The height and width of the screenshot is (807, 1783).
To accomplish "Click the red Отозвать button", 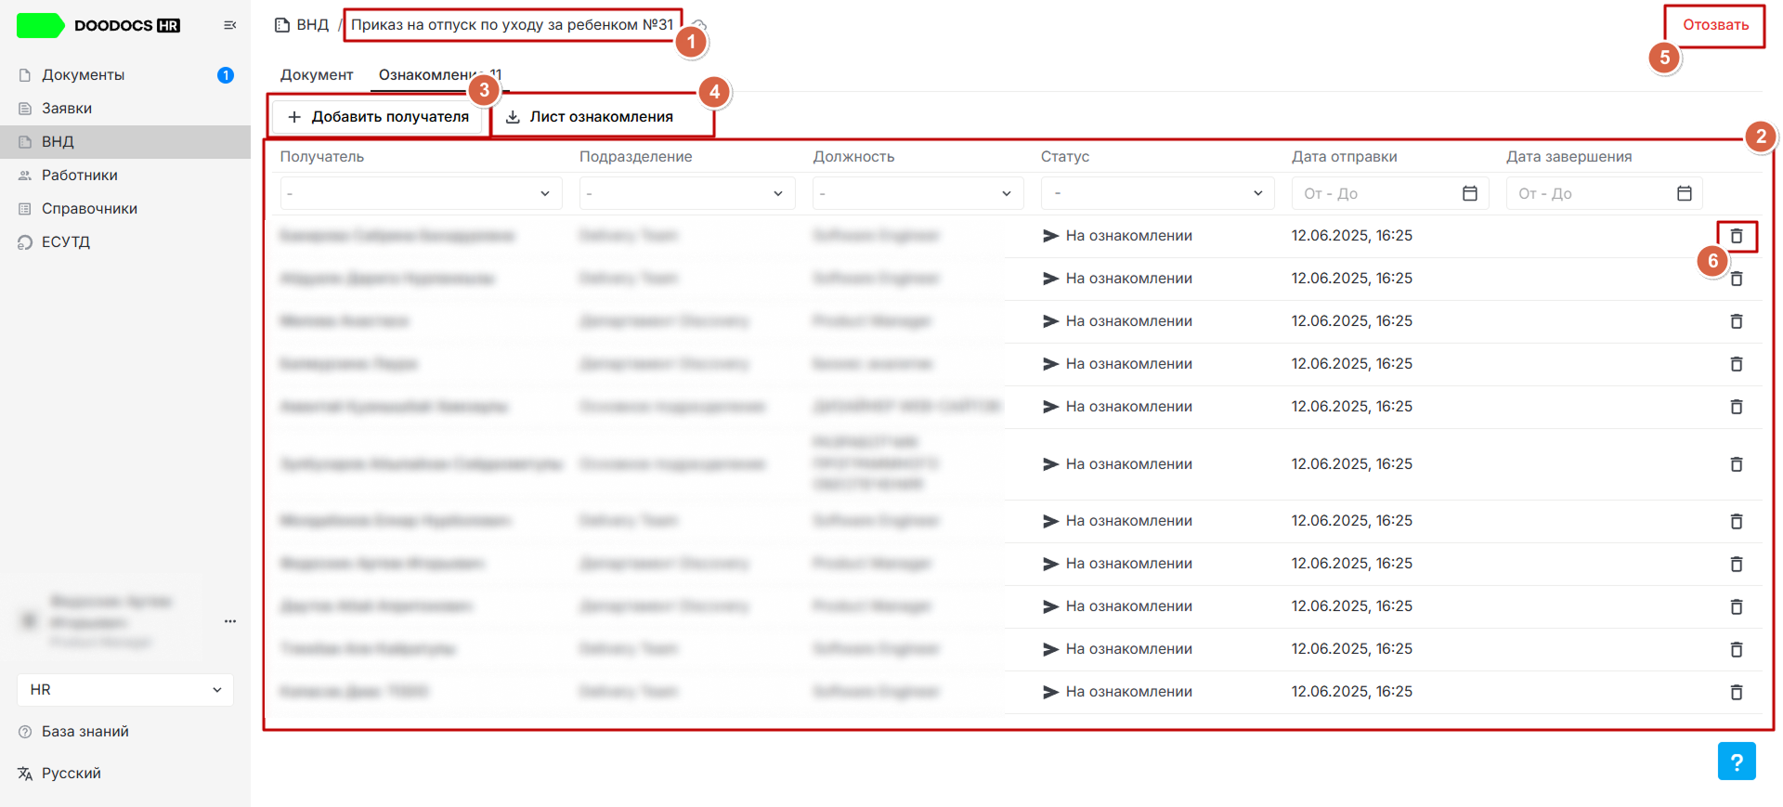I will [x=1715, y=25].
